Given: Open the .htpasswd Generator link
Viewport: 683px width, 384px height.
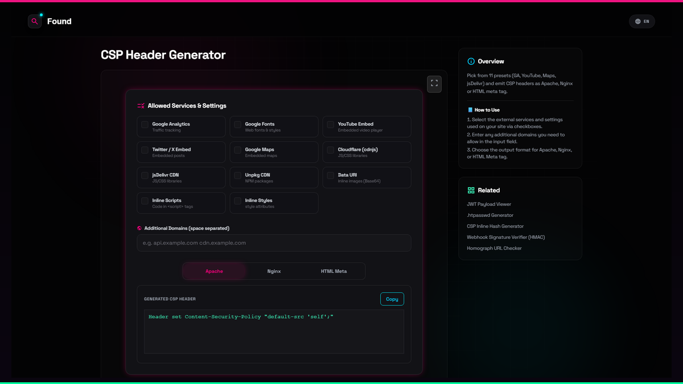Looking at the screenshot, I should [x=490, y=215].
